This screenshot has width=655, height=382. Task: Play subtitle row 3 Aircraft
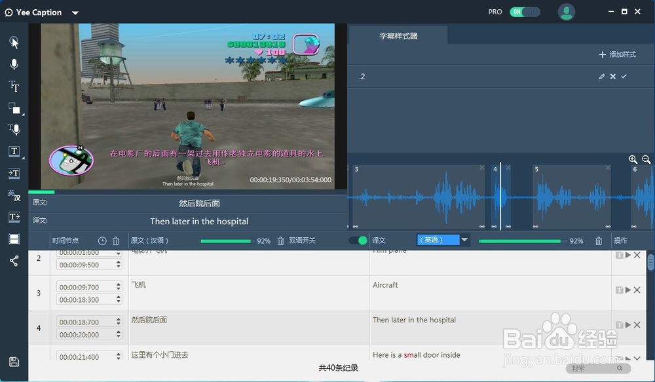[628, 290]
